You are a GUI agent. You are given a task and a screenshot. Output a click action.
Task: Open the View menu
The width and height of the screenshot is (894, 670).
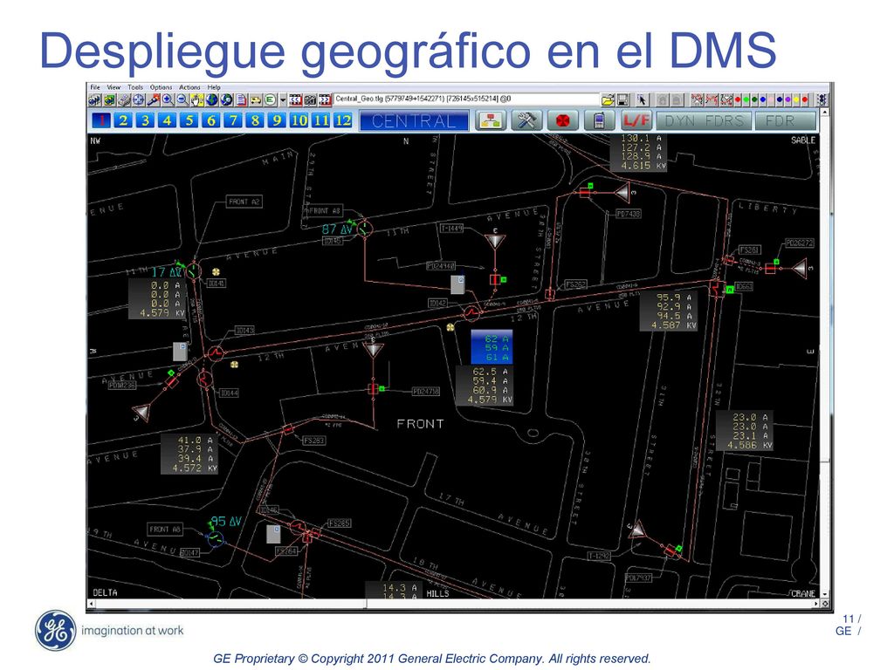pos(114,87)
